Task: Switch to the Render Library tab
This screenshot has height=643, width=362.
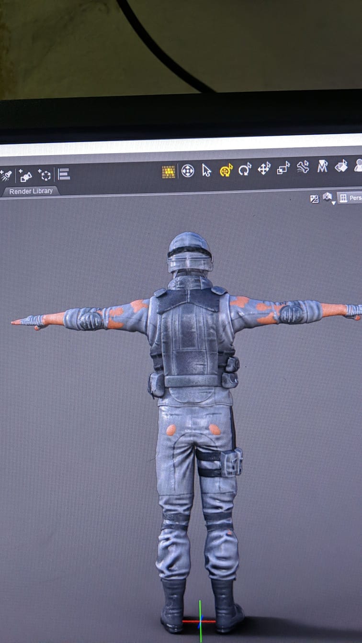Action: coord(31,191)
